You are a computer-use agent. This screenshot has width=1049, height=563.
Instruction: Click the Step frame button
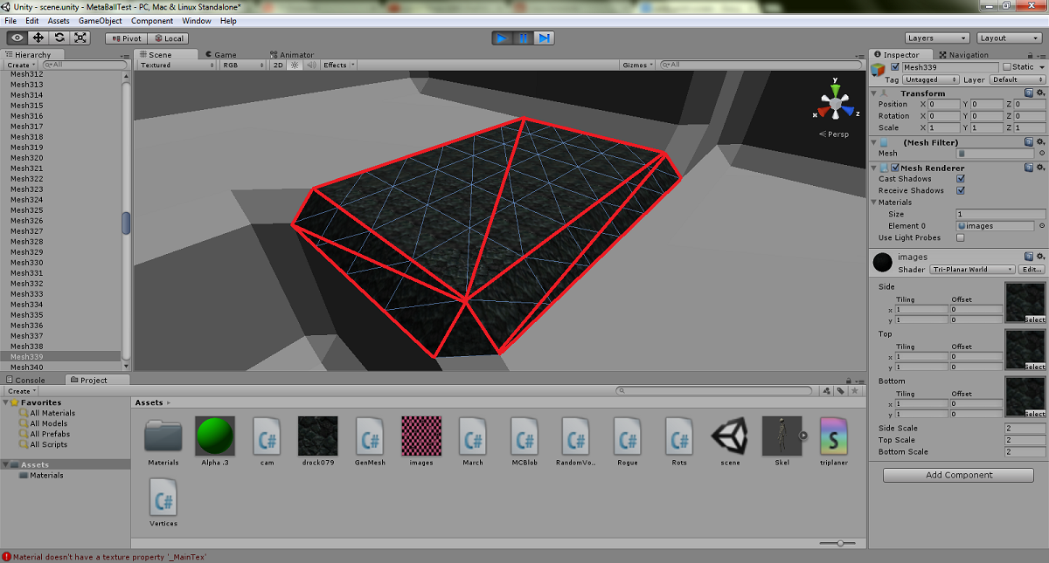[x=544, y=38]
